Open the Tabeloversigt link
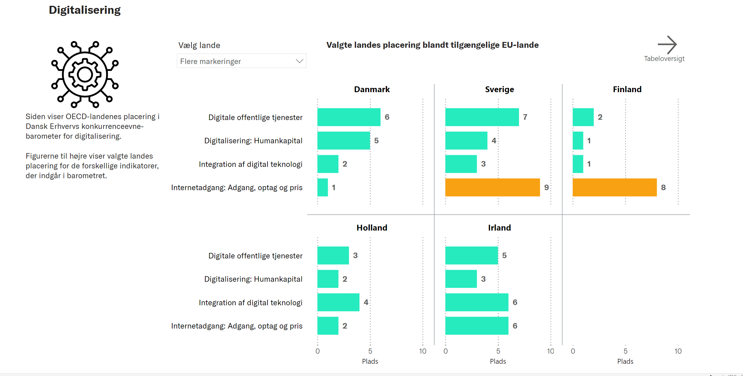 pos(664,58)
